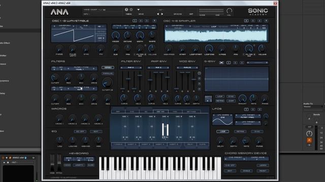
Task: Open the CHORUS effect tab at bottom
Action: click(118, 144)
